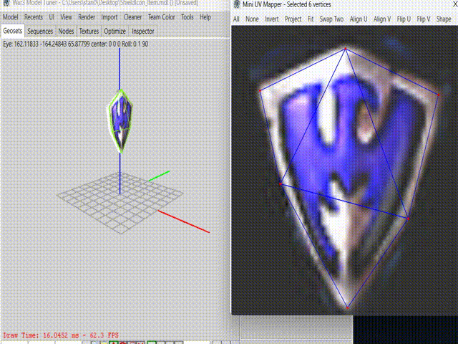458x344 pixels.
Task: Click Swap Two in the Mini UV Mapper
Action: tap(331, 19)
